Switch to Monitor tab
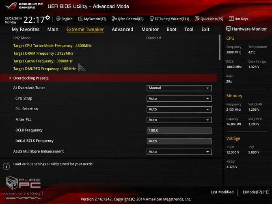 150,30
